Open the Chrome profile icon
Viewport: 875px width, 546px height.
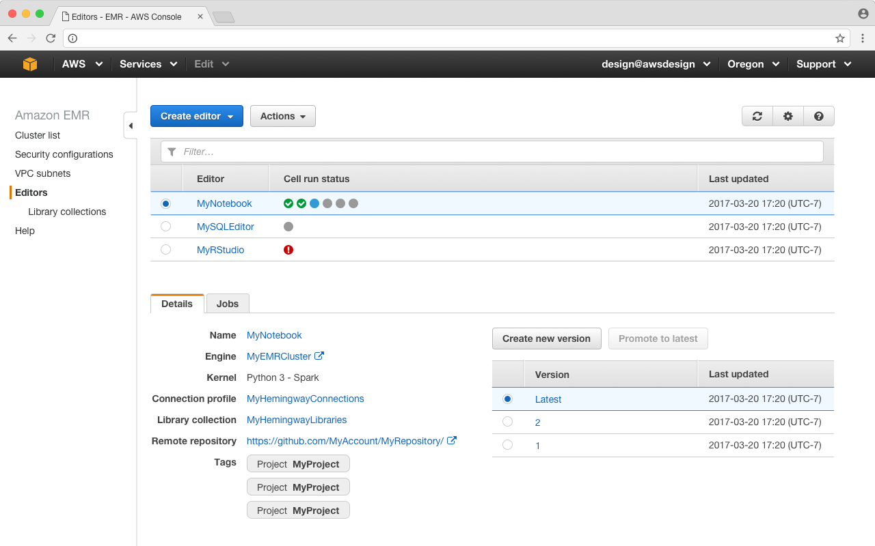pyautogui.click(x=863, y=14)
